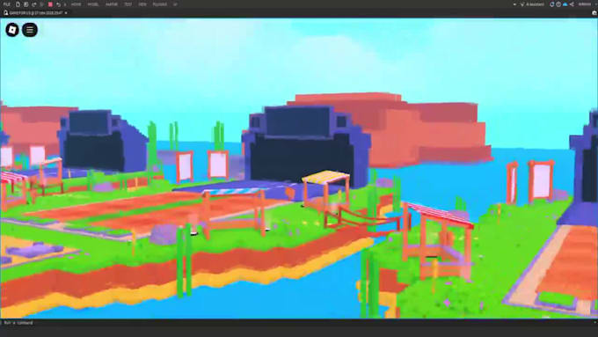Switch to the VIEW ribbon tab
This screenshot has width=598, height=337.
click(x=142, y=4)
